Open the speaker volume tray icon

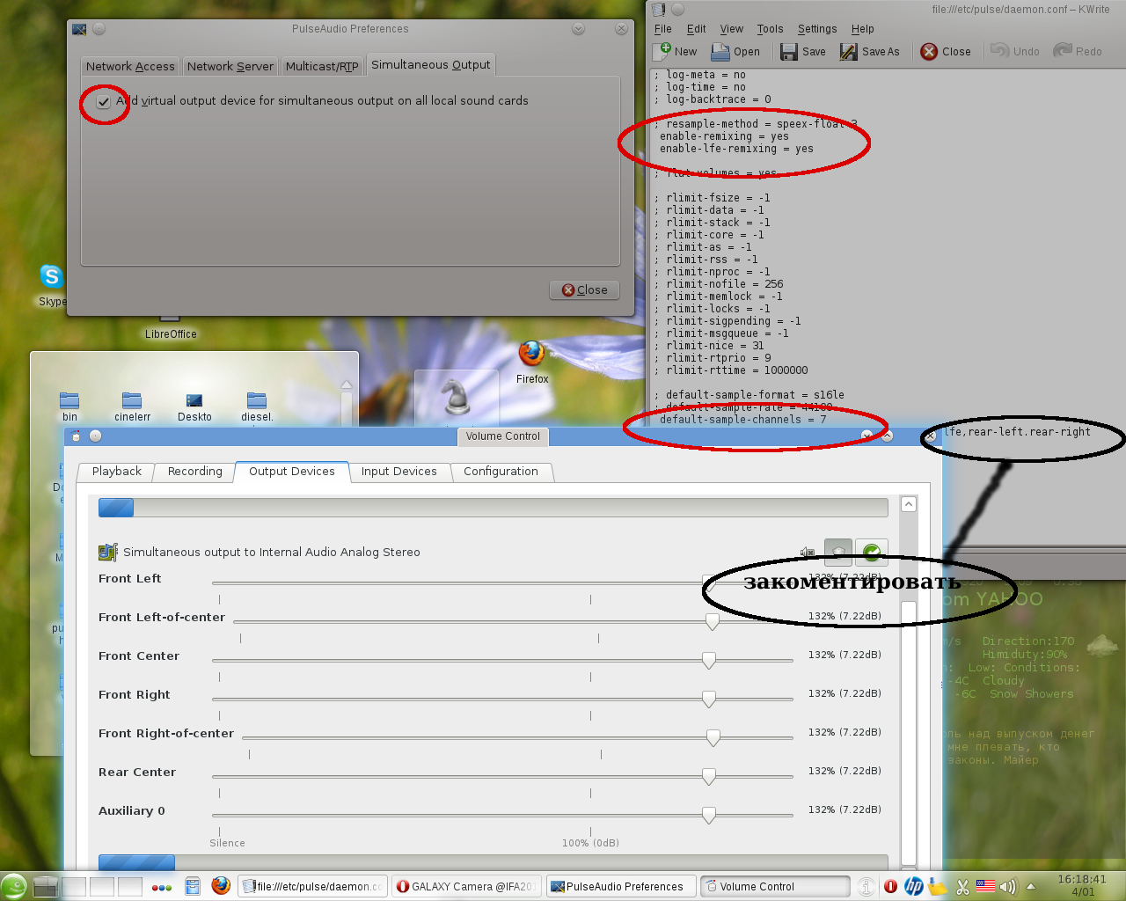[x=1008, y=886]
